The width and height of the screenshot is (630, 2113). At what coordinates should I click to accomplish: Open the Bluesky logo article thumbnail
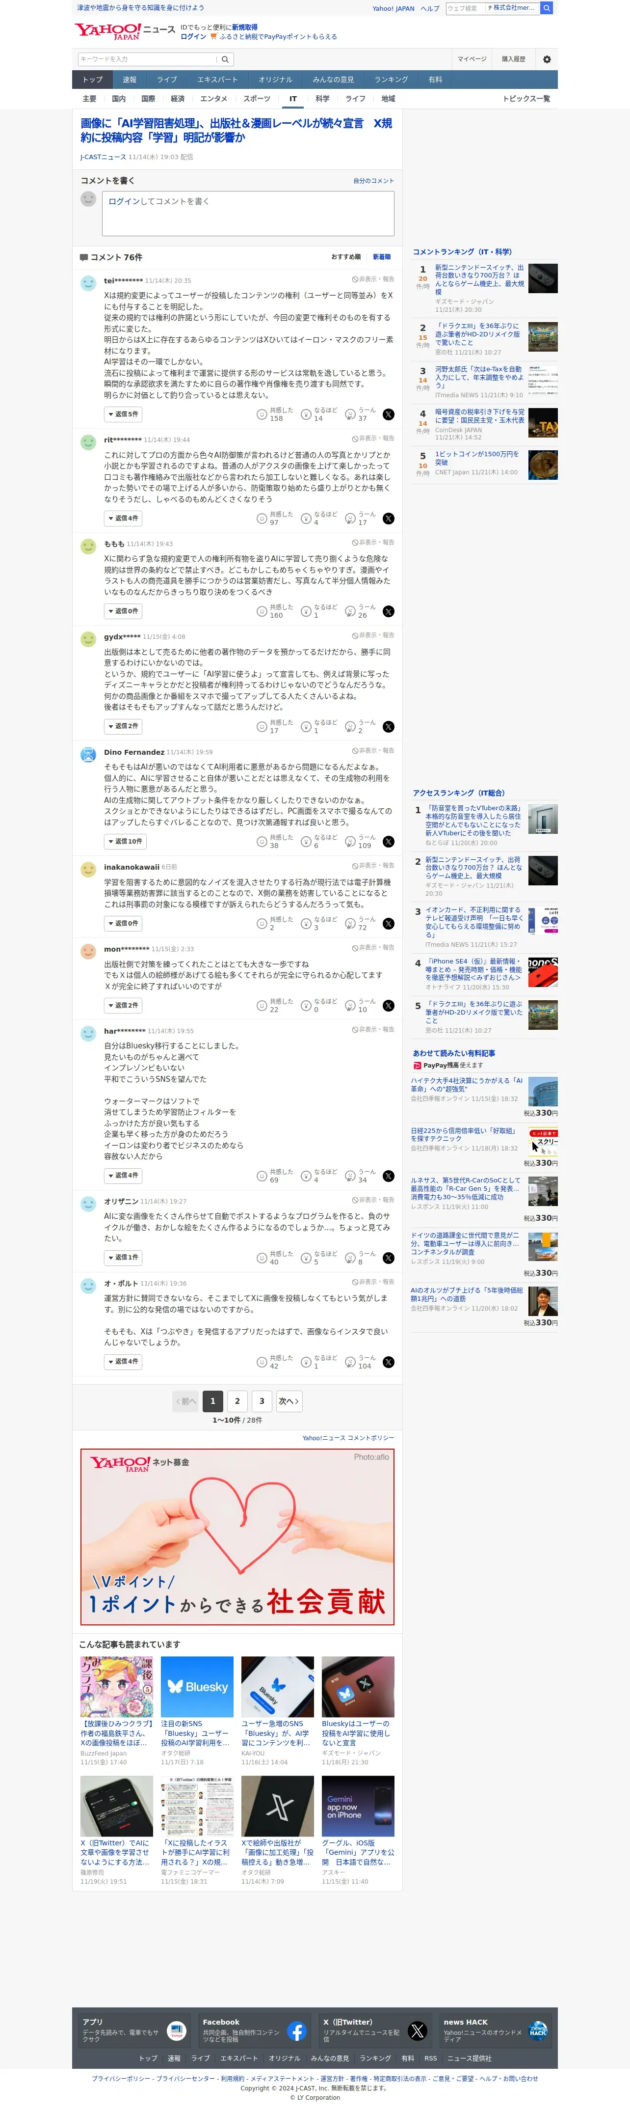(x=197, y=1686)
